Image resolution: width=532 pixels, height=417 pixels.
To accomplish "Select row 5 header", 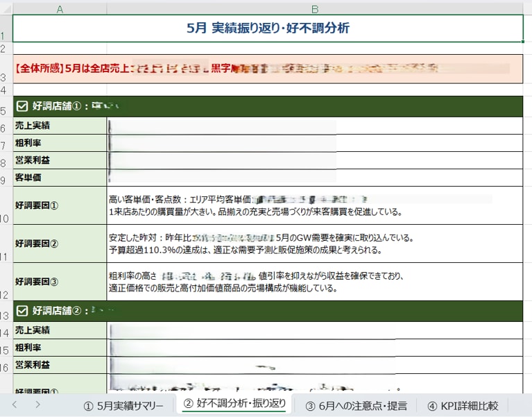I will [x=6, y=107].
